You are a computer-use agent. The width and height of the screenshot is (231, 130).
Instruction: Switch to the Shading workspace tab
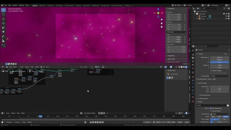(78, 6)
